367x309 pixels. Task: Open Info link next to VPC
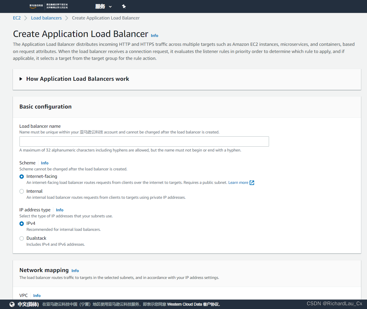(x=37, y=296)
